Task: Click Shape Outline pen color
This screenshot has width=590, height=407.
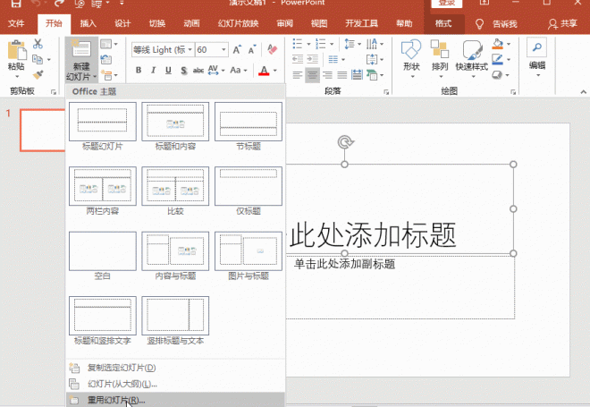Action: click(497, 59)
